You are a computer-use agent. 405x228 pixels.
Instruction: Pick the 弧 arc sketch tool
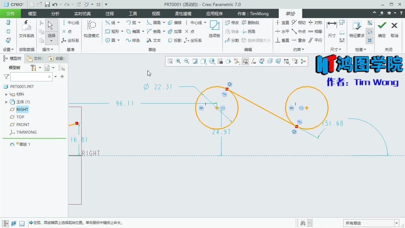(131, 22)
